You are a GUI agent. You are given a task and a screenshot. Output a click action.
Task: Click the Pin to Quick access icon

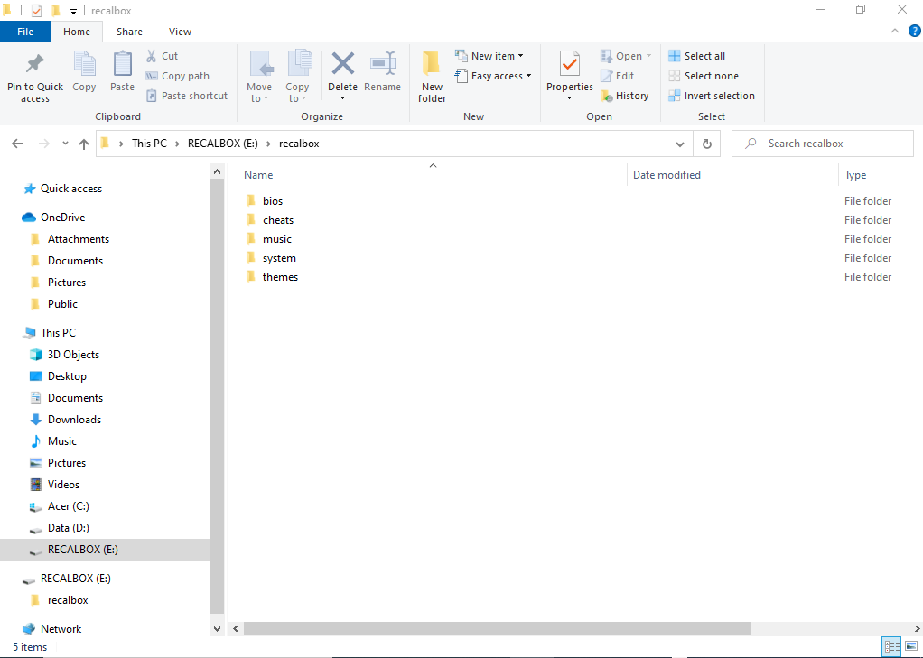click(x=34, y=63)
